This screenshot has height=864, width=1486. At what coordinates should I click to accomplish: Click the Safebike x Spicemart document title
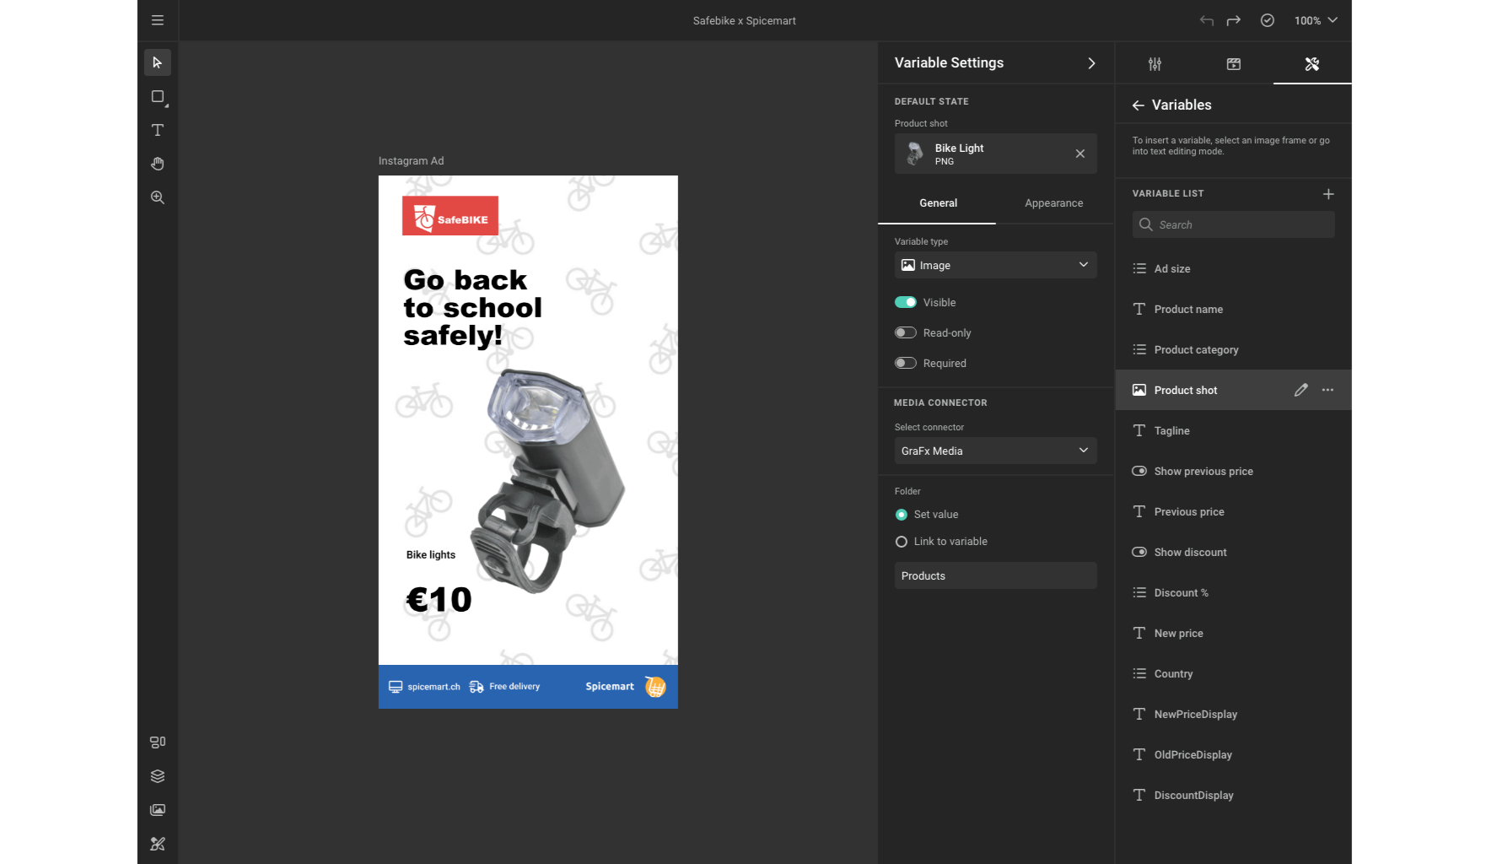(745, 21)
